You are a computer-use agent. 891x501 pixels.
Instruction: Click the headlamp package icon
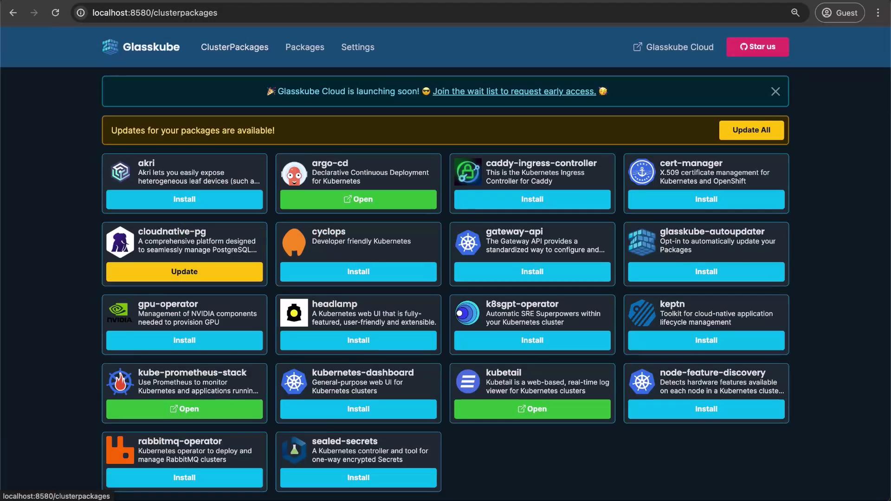click(294, 313)
